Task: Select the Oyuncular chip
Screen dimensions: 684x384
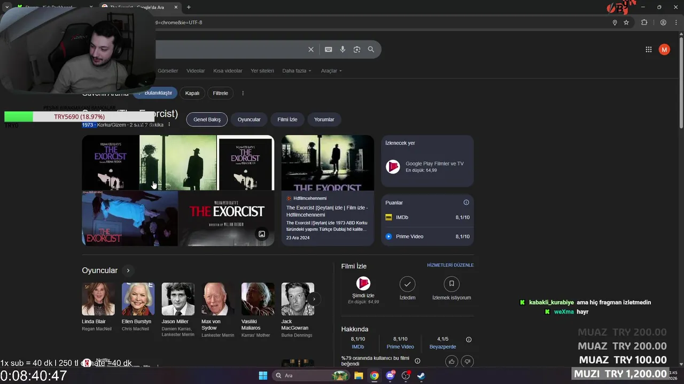Action: (x=249, y=119)
